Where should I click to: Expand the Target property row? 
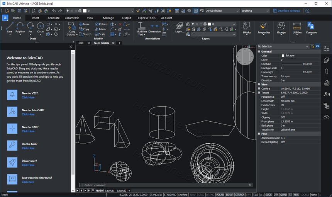pos(259,93)
